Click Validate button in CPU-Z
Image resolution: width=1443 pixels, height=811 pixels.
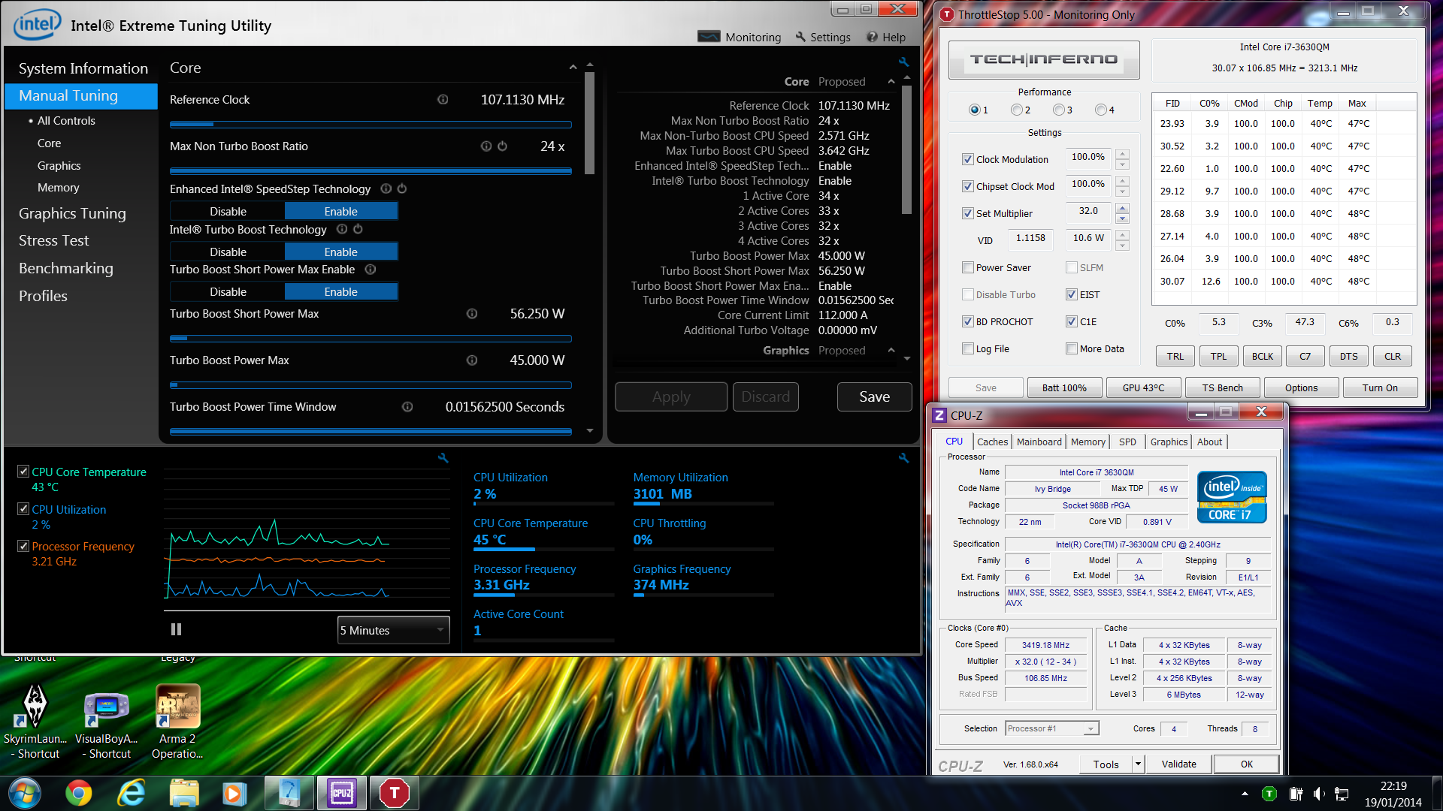(x=1178, y=764)
